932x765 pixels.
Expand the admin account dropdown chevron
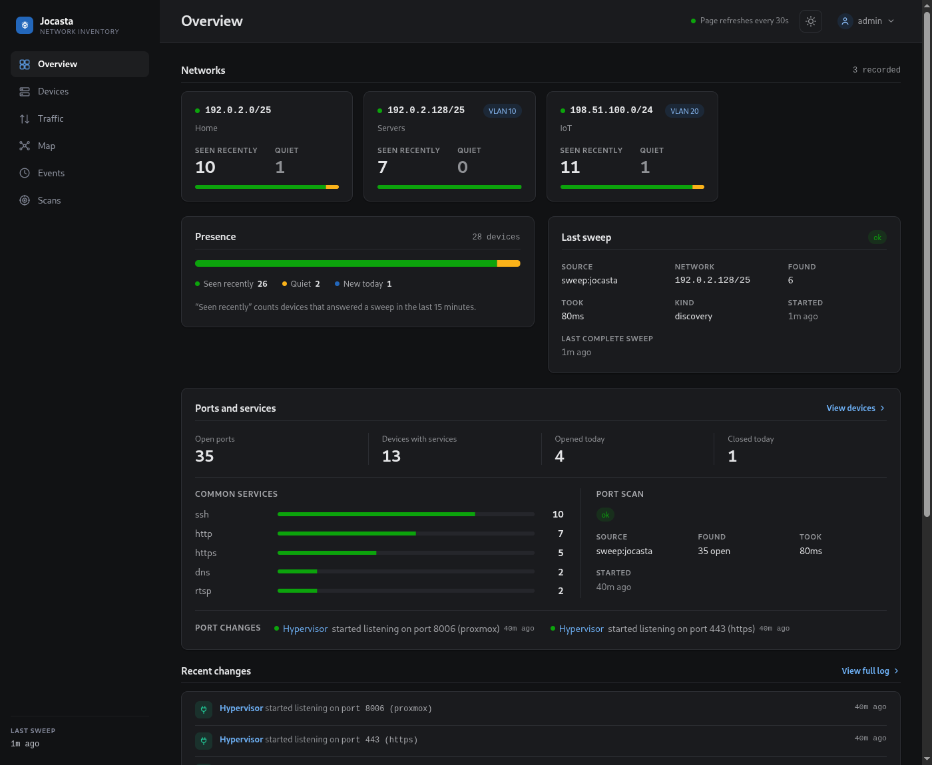(x=891, y=21)
